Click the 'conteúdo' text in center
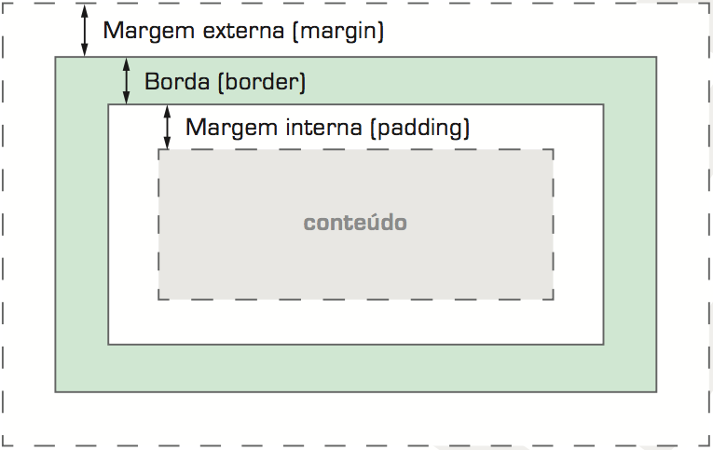The width and height of the screenshot is (713, 450). 355,223
